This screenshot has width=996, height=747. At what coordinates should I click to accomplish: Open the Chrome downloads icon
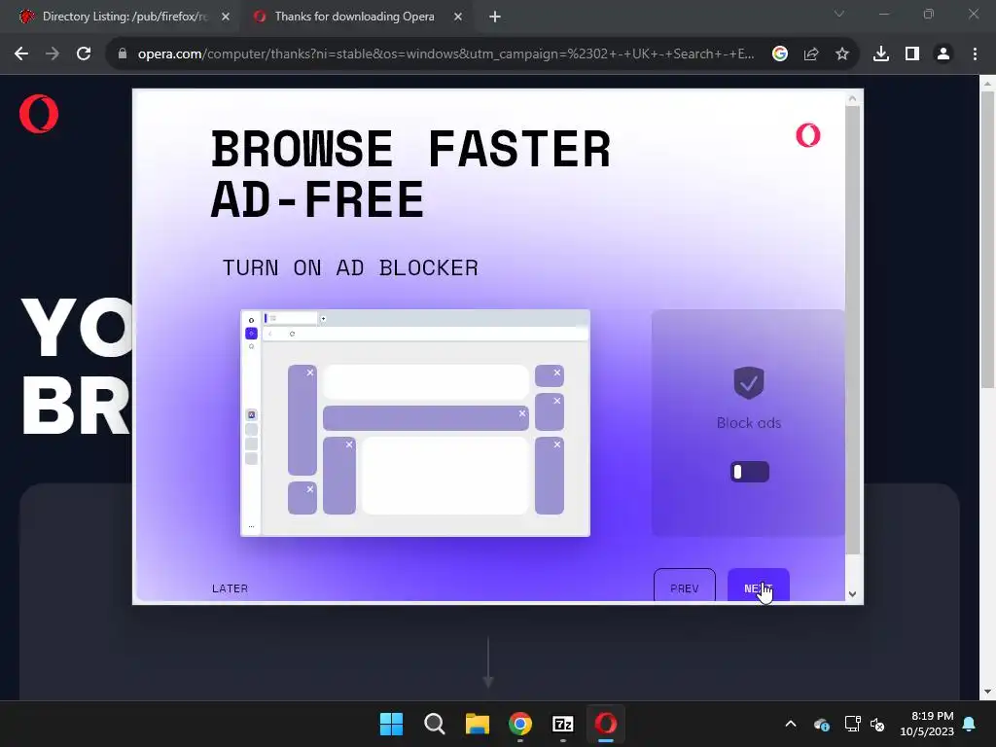(x=881, y=54)
